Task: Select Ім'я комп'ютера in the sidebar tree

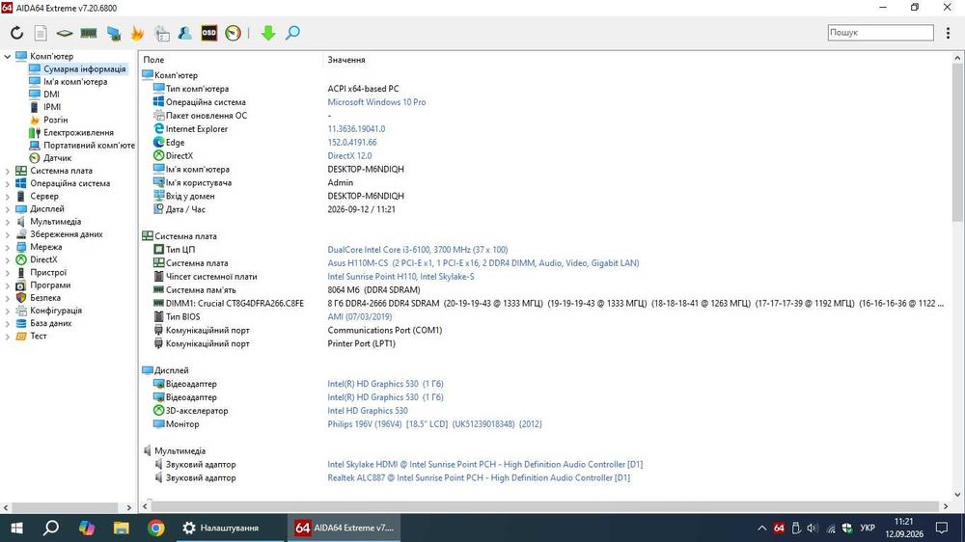Action: (75, 82)
